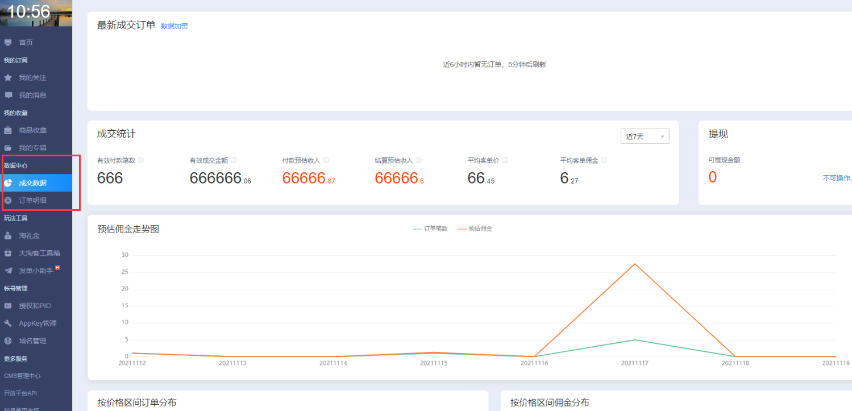Open CMS管理中心 link in sidebar
852x411 pixels.
tap(22, 376)
